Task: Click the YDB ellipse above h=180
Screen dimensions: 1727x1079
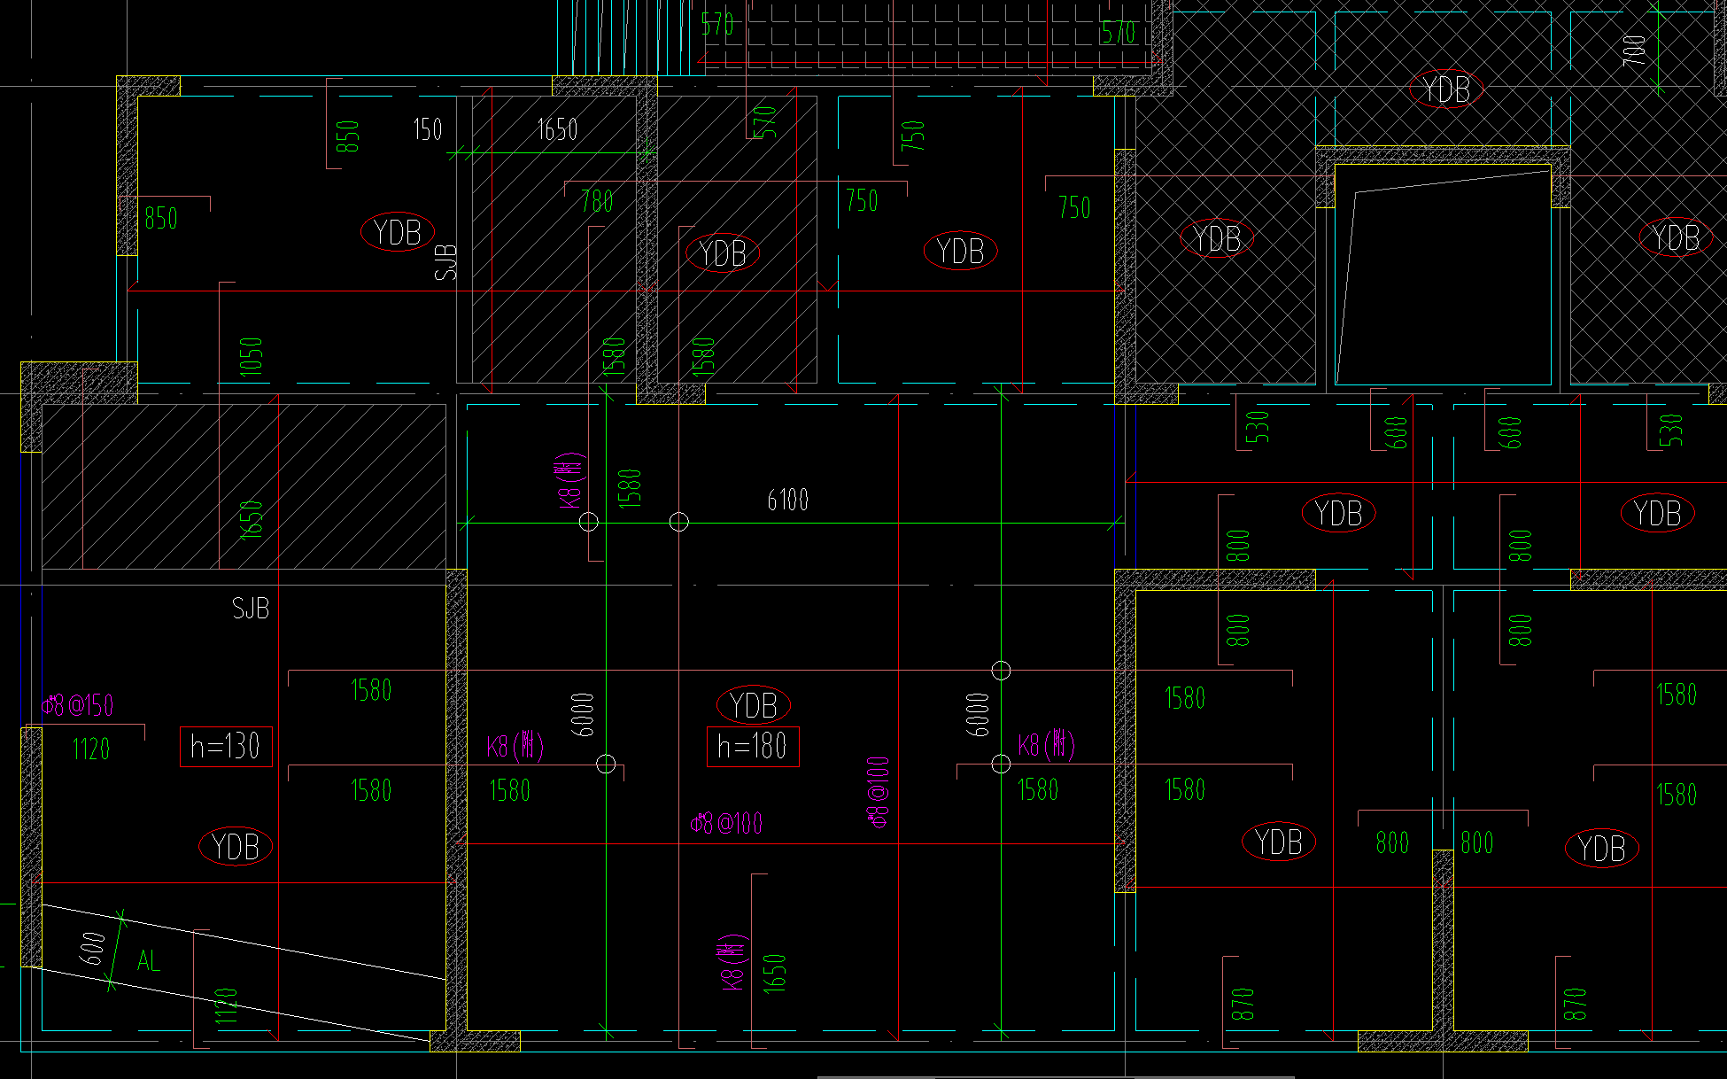Action: coord(753,705)
